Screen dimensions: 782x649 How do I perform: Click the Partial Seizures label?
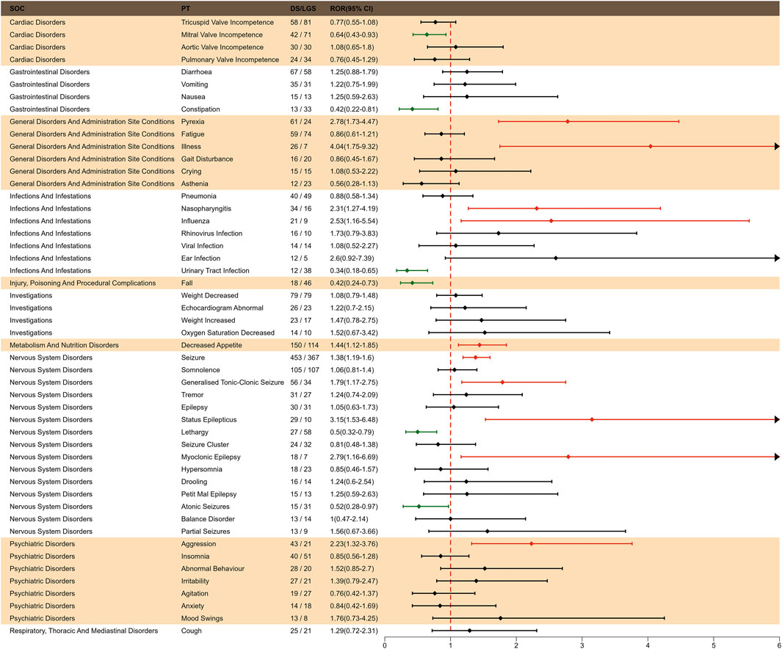pos(206,532)
